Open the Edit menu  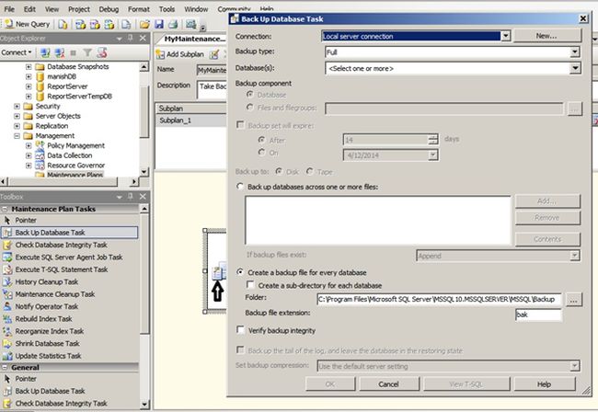coord(29,9)
